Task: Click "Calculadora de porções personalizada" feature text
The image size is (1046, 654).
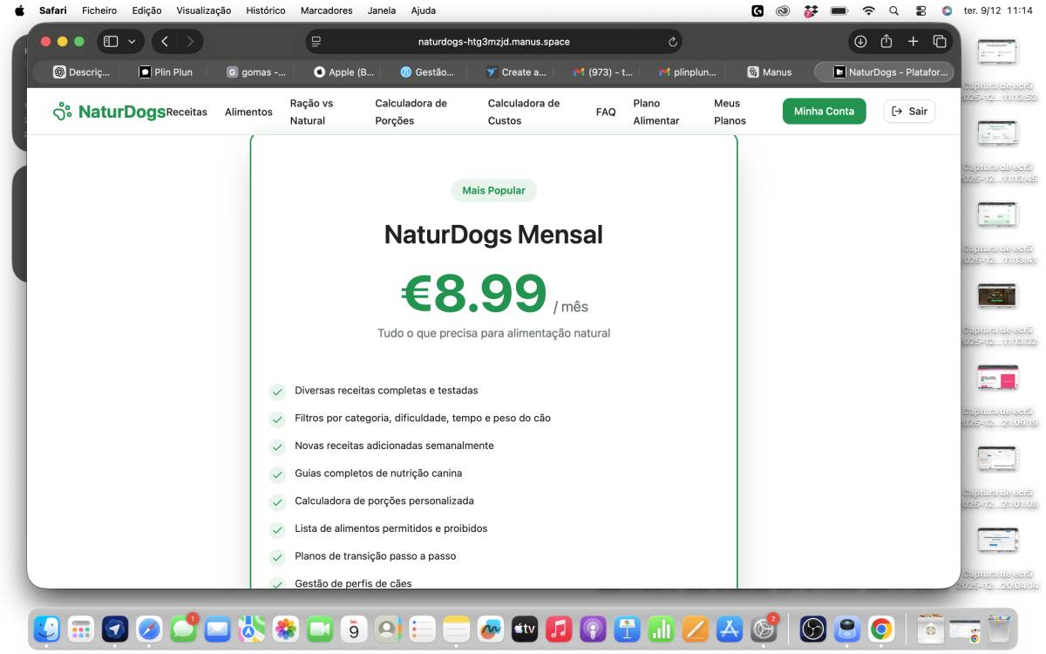Action: (384, 501)
